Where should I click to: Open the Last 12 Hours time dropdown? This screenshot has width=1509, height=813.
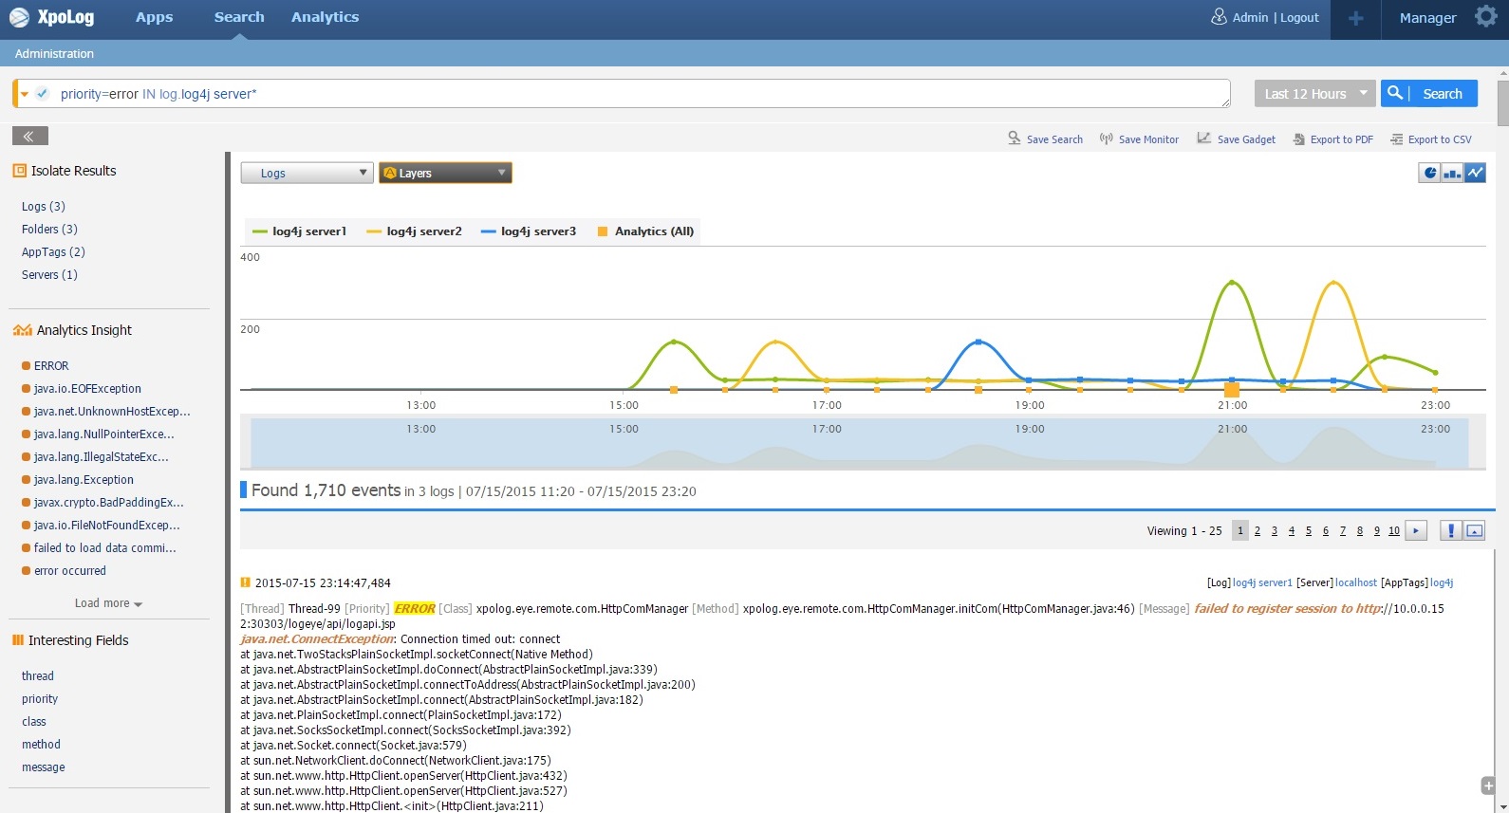click(1314, 94)
